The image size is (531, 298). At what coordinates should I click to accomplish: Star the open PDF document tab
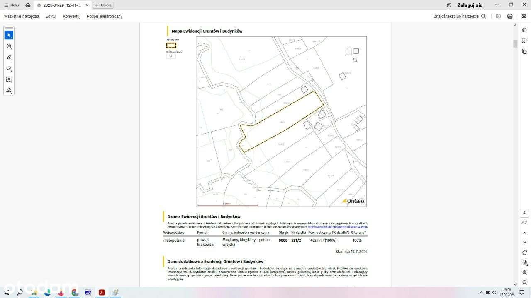point(39,5)
